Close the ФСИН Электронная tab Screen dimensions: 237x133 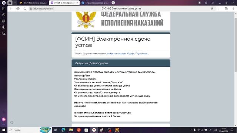(77, 3)
